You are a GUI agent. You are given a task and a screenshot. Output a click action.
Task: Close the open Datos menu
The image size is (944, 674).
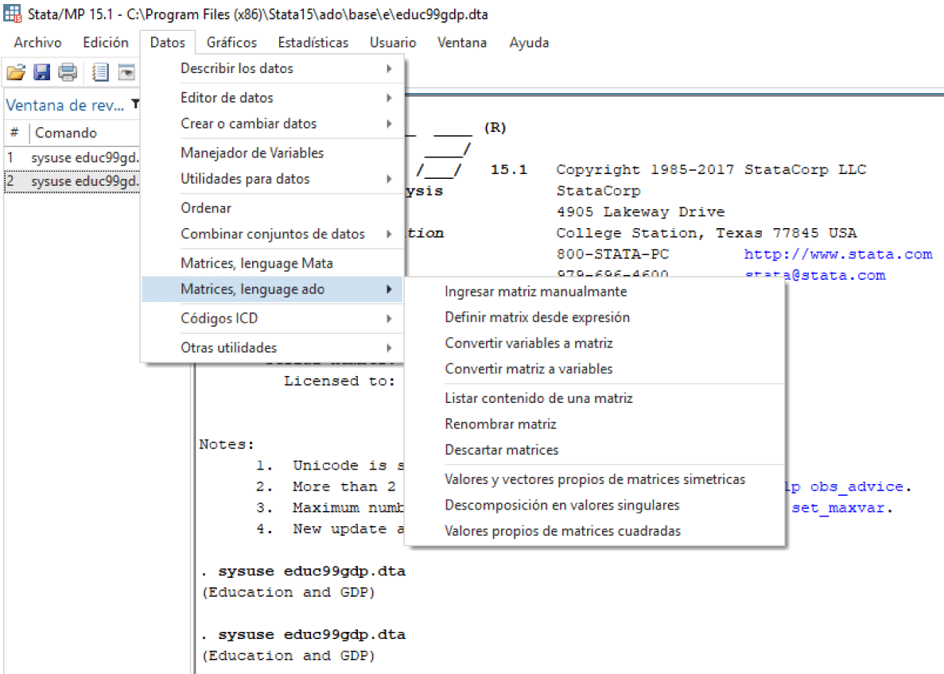point(167,43)
